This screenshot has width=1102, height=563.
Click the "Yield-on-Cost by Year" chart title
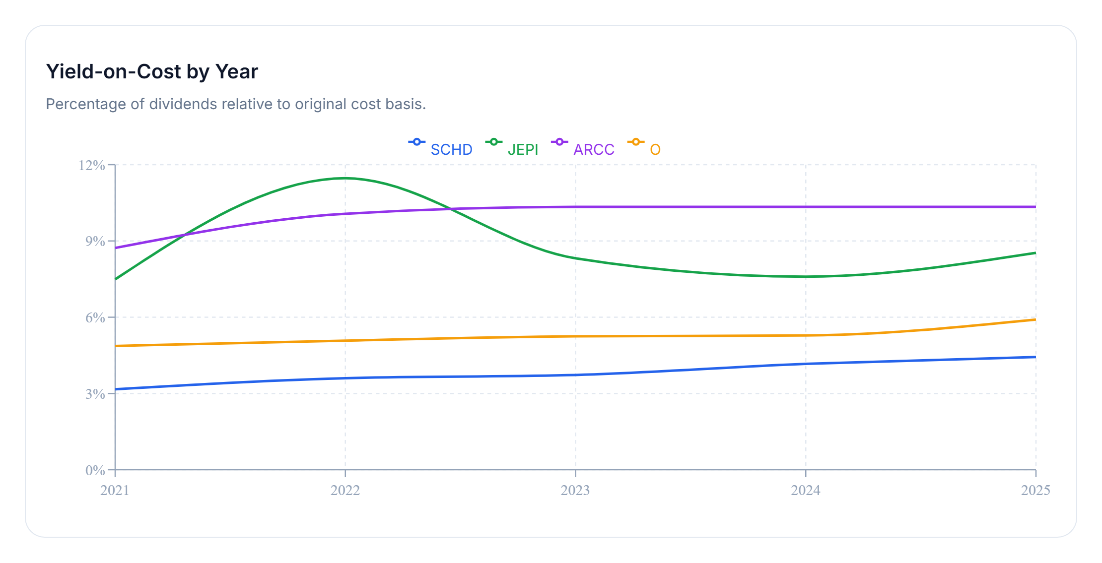click(152, 71)
